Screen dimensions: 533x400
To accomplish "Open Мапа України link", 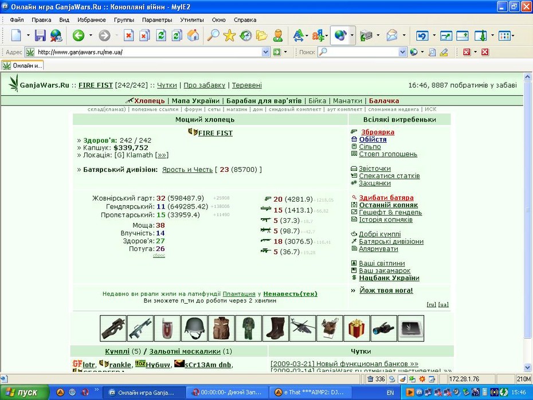I will [195, 101].
